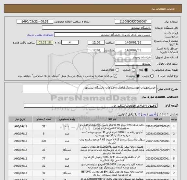The width and height of the screenshot is (187, 180).
Task: Open page 2 of the items list
Action: pyautogui.click(x=139, y=114)
